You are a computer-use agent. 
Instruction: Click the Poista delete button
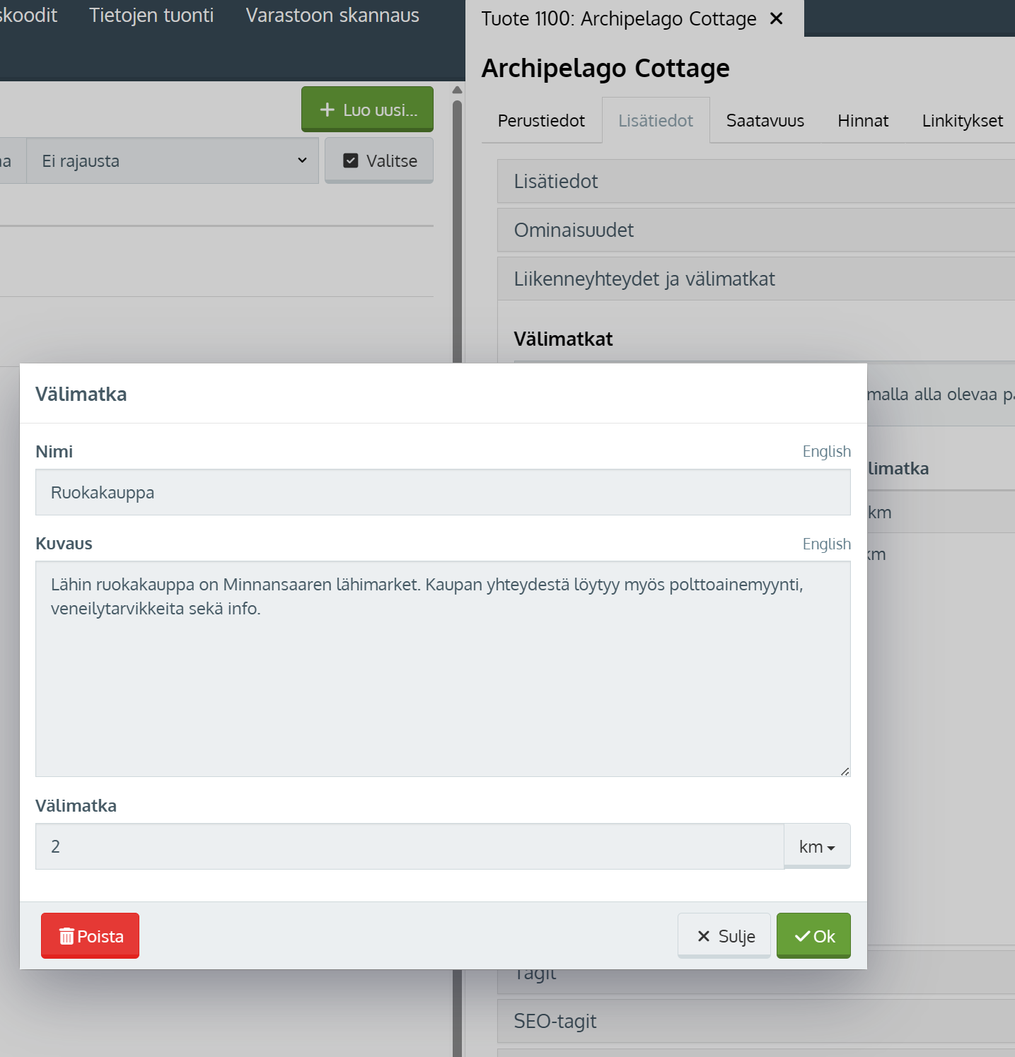point(90,935)
